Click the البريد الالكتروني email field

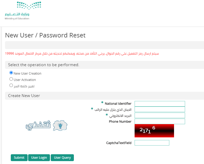click(x=160, y=115)
